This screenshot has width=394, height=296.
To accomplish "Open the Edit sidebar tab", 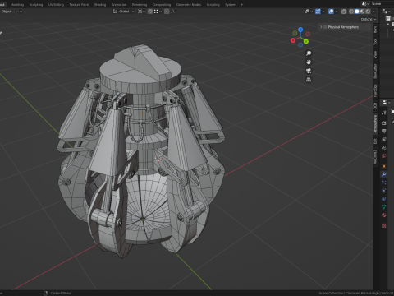I will click(x=375, y=141).
